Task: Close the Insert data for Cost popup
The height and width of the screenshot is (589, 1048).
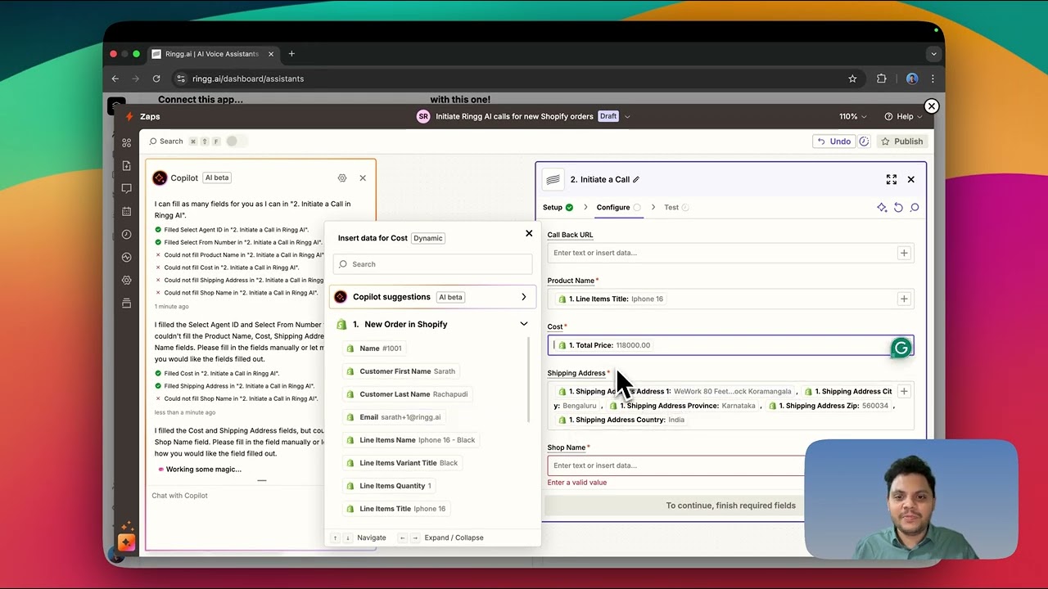Action: point(529,233)
